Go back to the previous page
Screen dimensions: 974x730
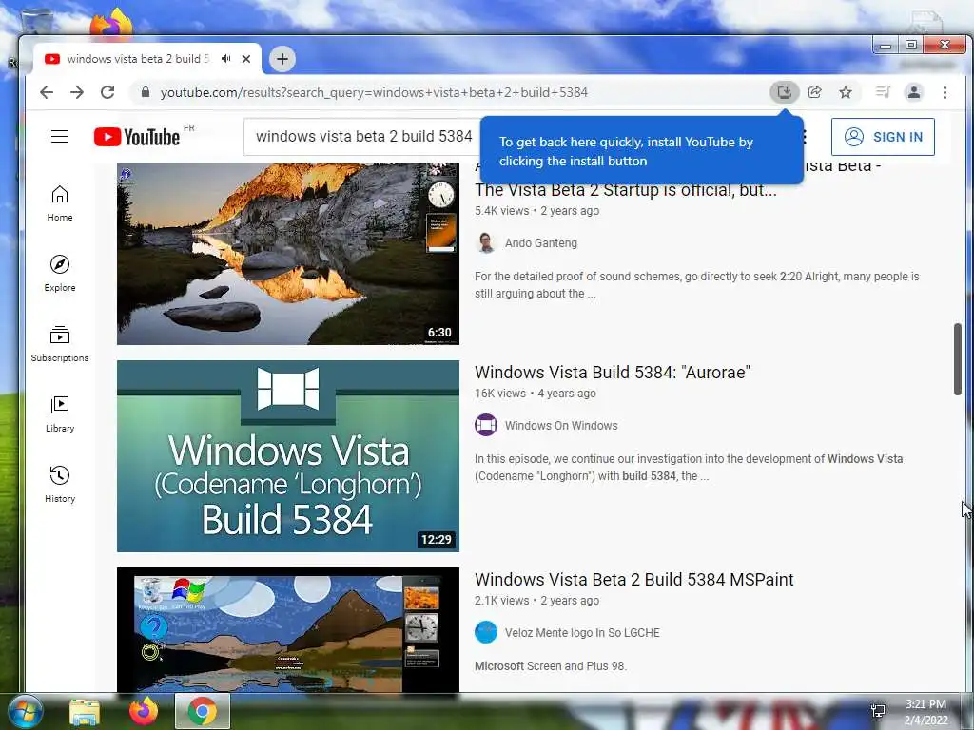(x=47, y=92)
